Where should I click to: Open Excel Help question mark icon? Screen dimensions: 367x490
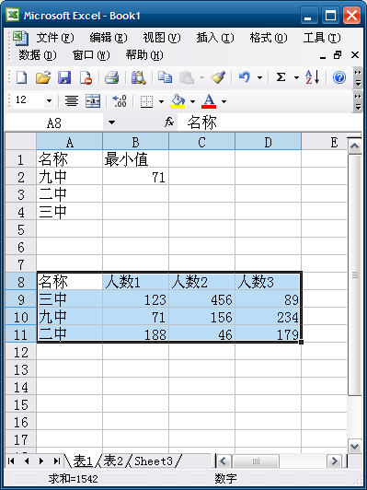339,77
